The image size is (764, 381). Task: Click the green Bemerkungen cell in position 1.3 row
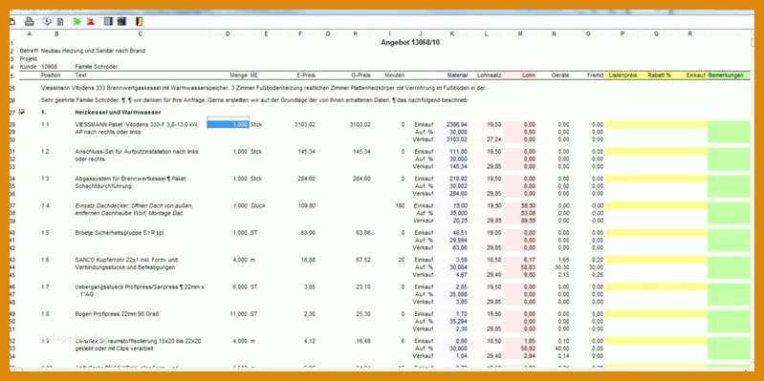(729, 186)
